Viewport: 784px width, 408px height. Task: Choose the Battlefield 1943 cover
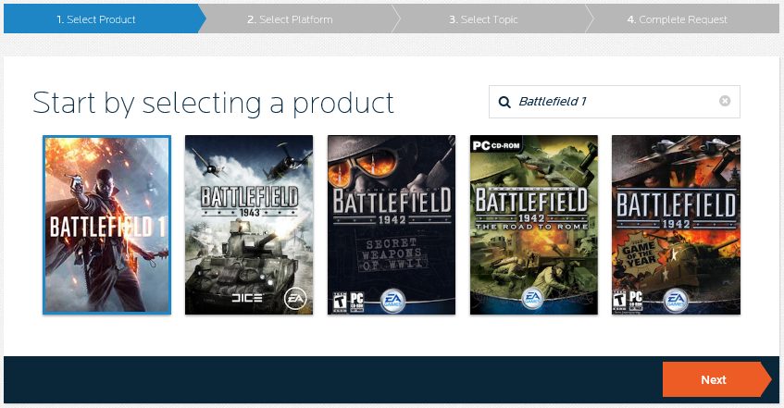(249, 225)
